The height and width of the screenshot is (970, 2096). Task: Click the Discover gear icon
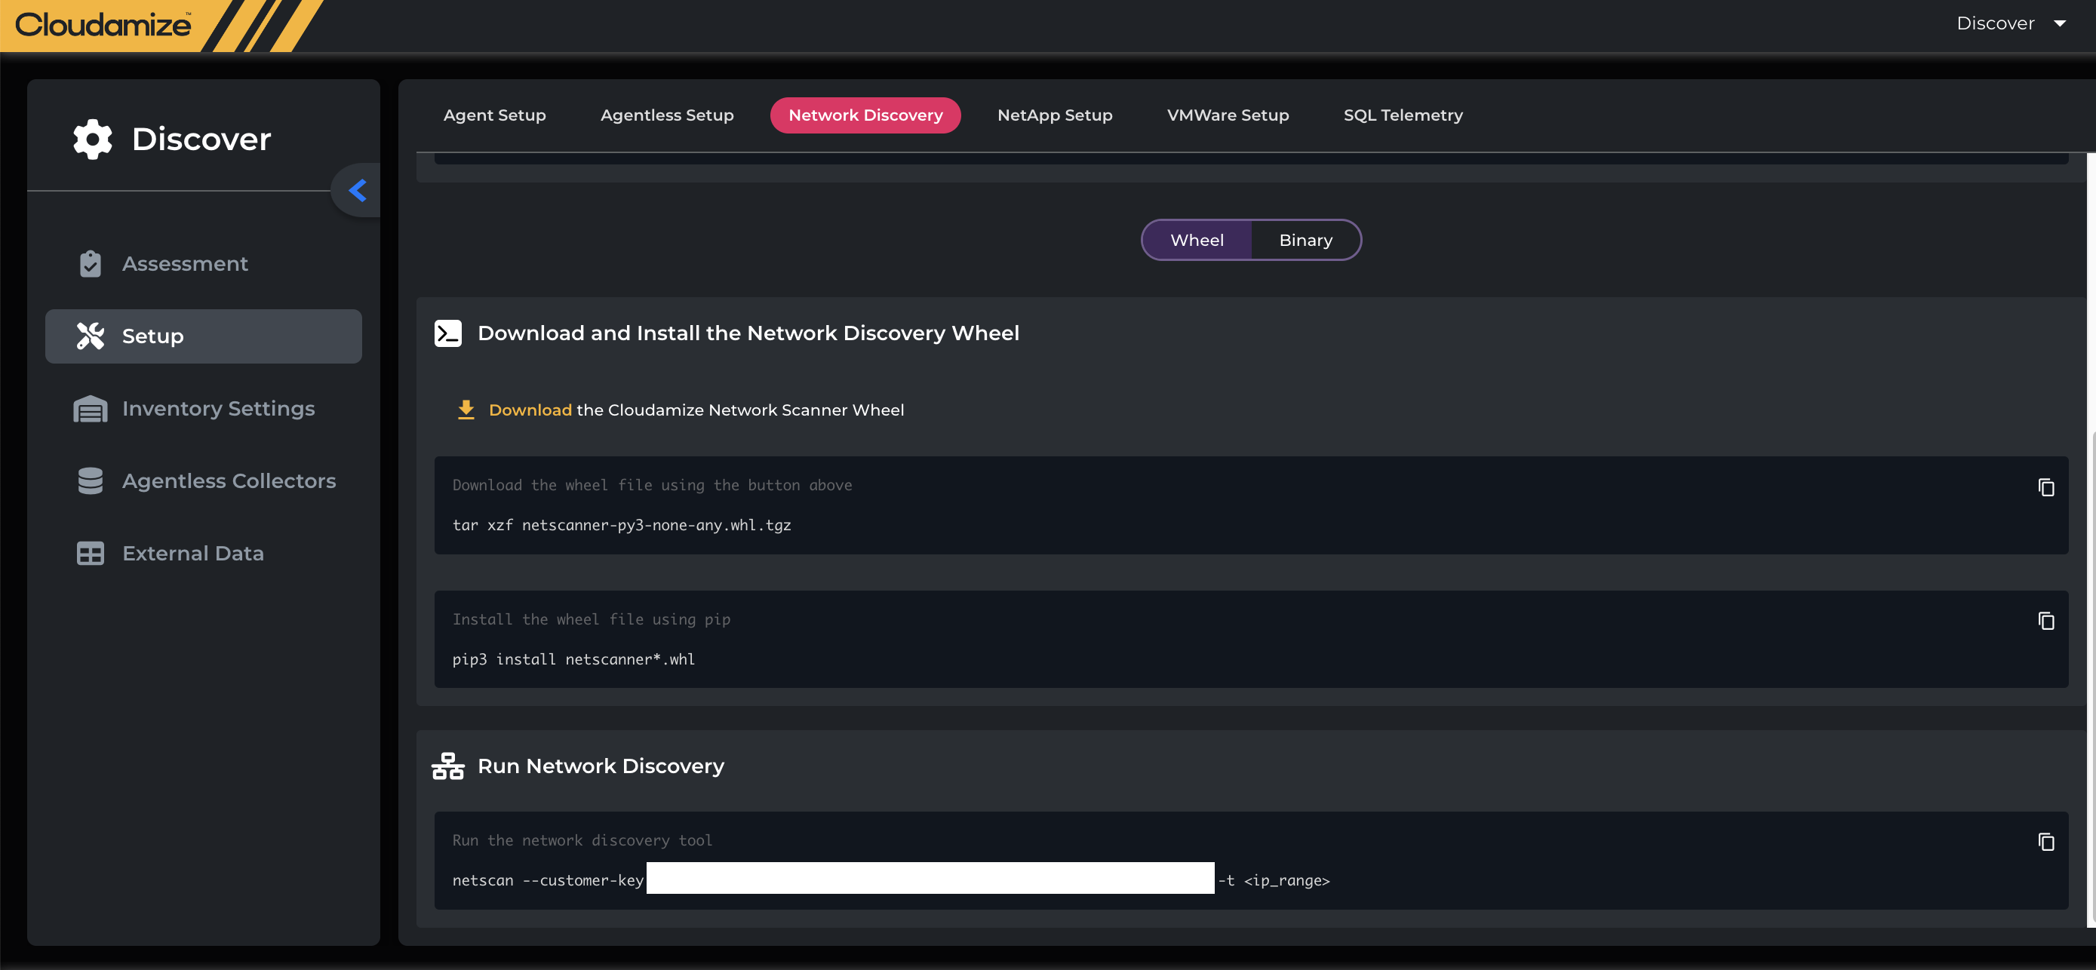(93, 139)
